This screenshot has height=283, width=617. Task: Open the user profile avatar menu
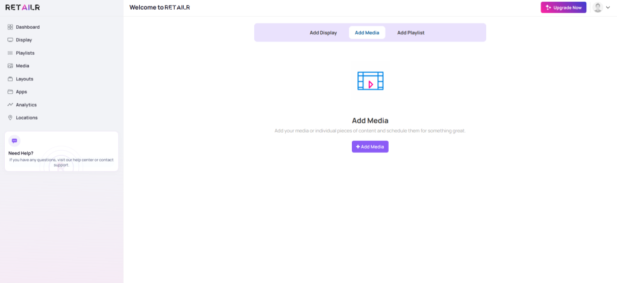coord(597,8)
